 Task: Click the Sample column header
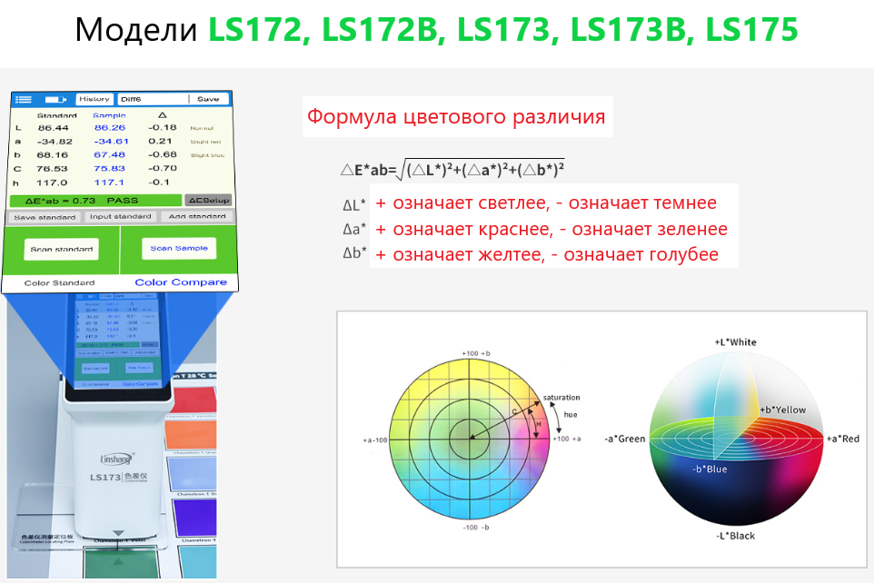pyautogui.click(x=109, y=115)
